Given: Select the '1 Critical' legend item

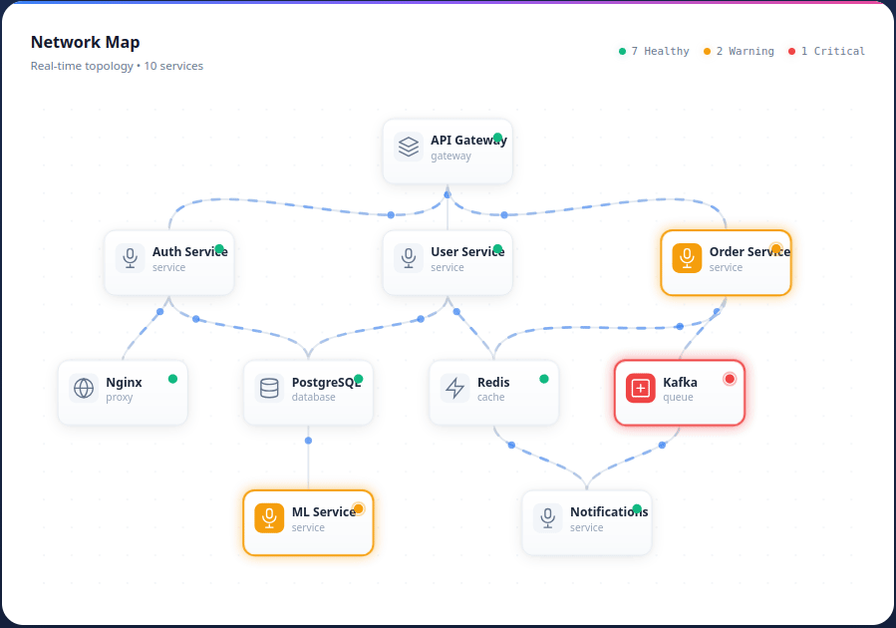Looking at the screenshot, I should (826, 51).
